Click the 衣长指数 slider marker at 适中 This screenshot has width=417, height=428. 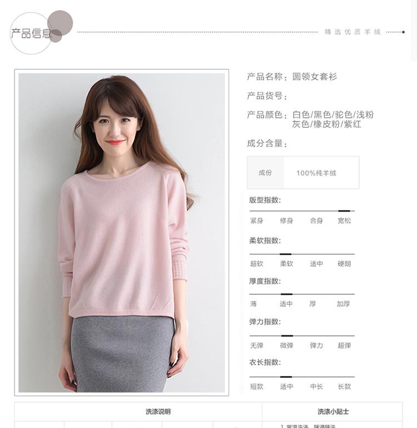pos(286,377)
